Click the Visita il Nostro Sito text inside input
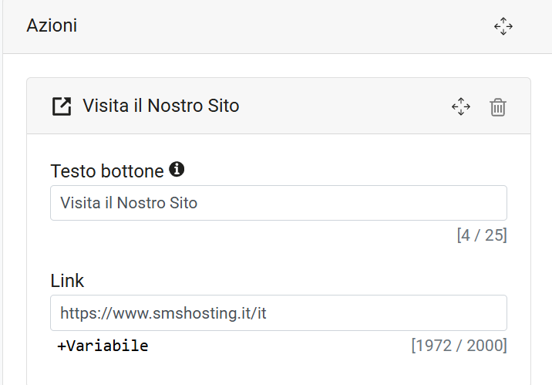The height and width of the screenshot is (385, 552). tap(129, 203)
